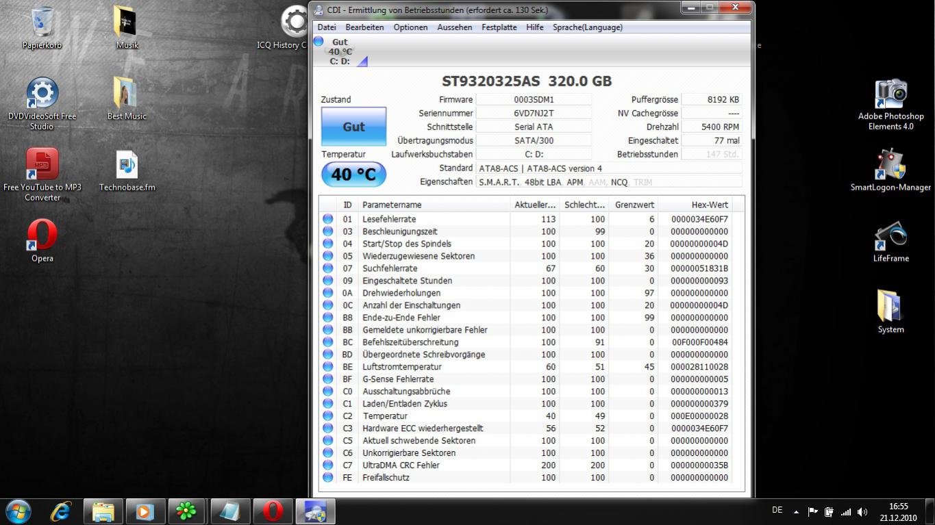
Task: Click the wireless signal bars tray icon
Action: [x=846, y=512]
